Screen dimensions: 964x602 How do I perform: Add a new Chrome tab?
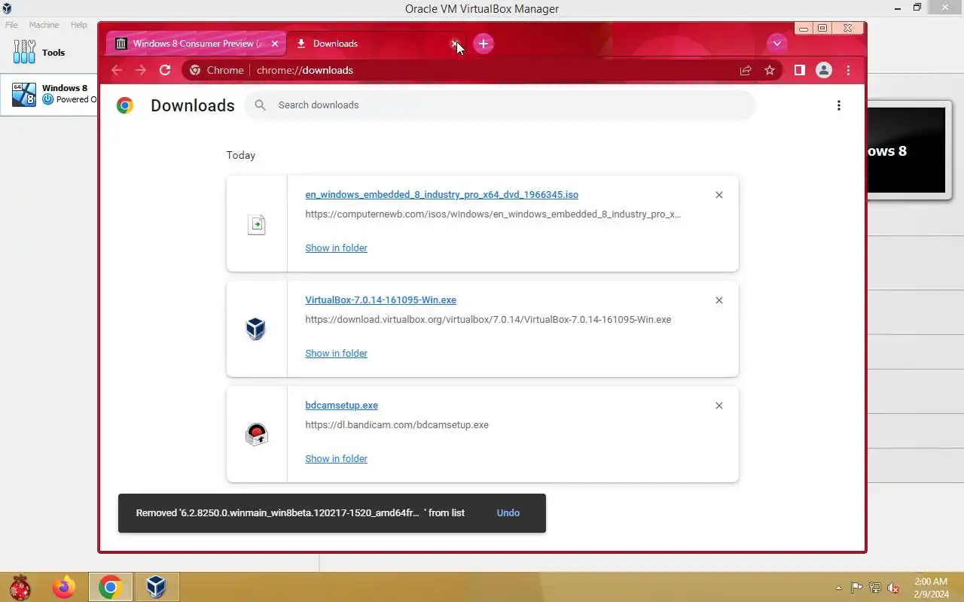(x=484, y=44)
